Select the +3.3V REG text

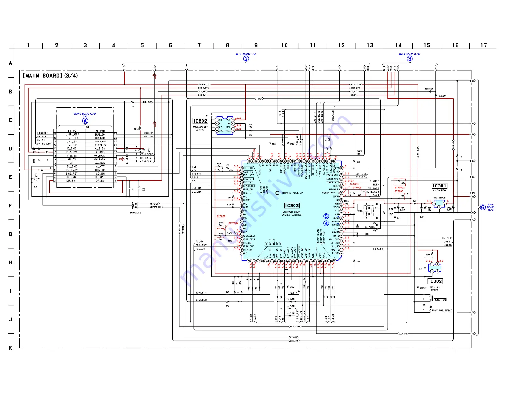(439, 190)
